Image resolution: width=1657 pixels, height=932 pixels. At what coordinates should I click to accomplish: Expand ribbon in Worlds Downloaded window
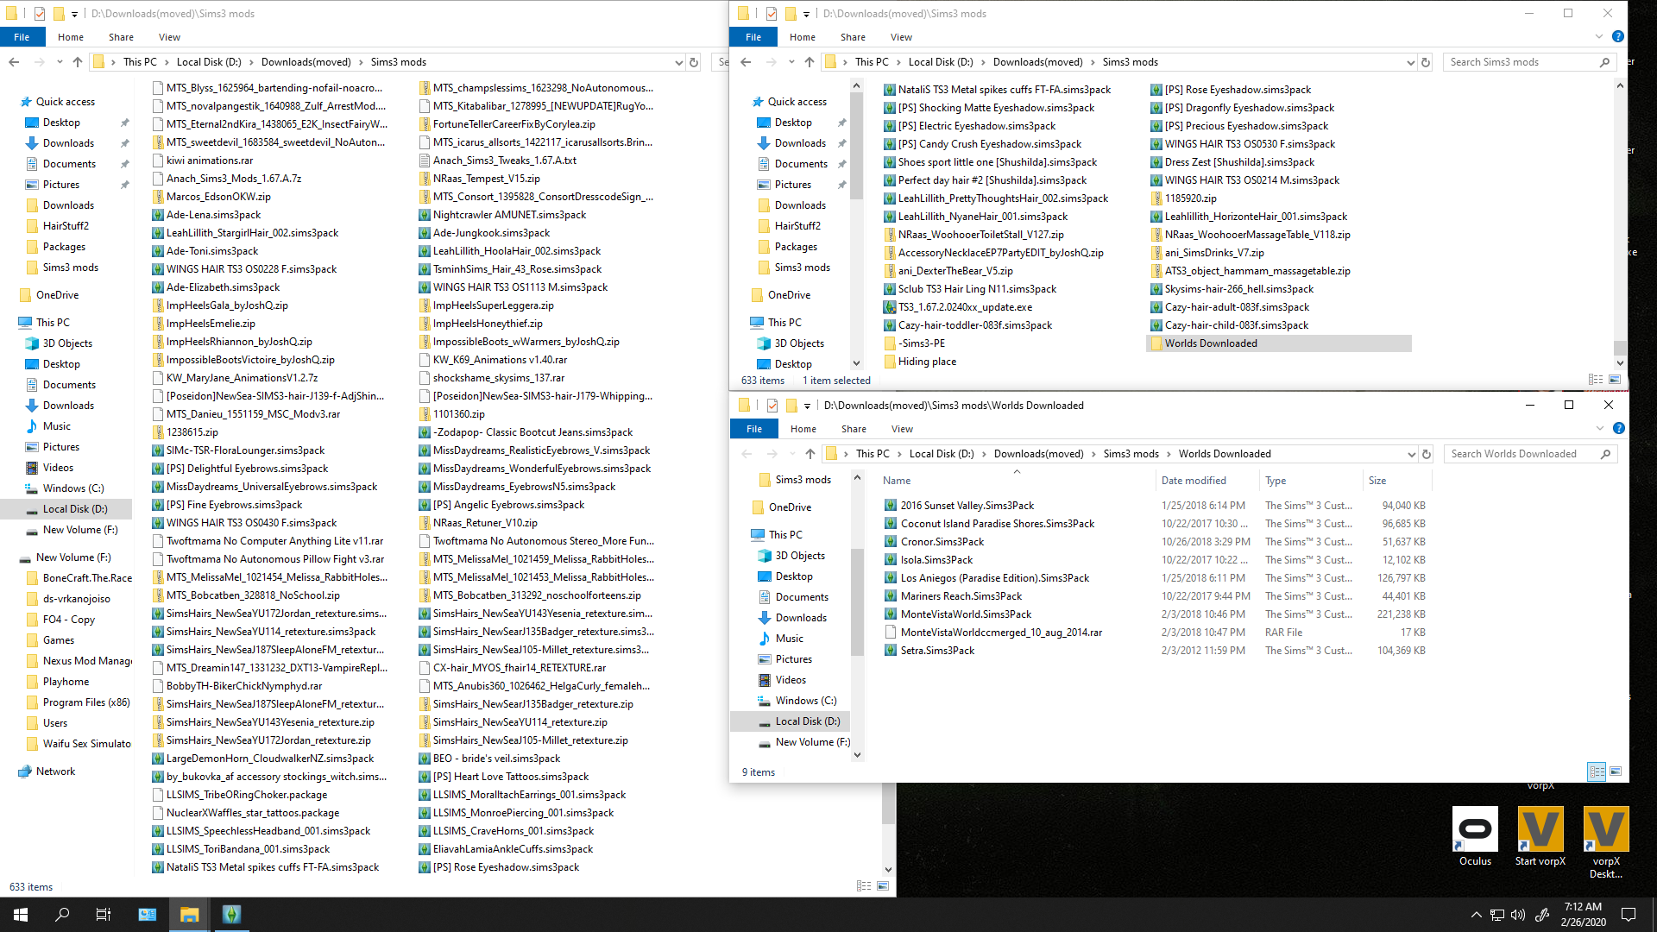click(1600, 428)
